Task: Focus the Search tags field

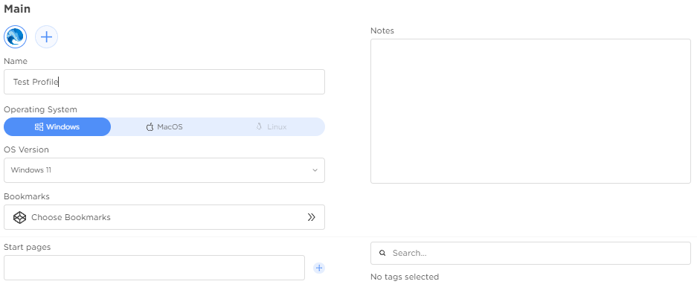Action: (531, 253)
